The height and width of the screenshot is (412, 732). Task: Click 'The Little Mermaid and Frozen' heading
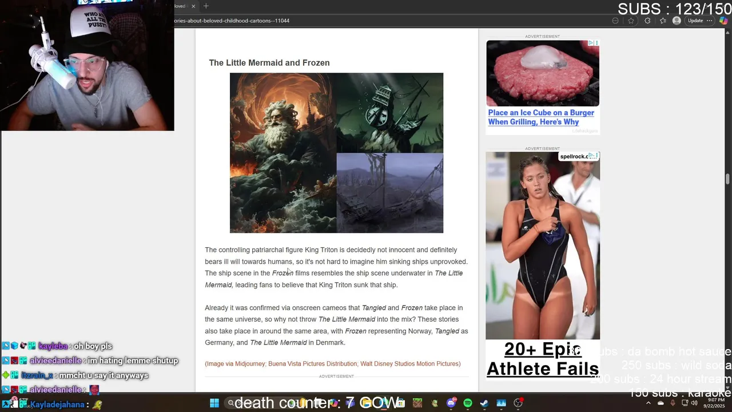tap(269, 63)
